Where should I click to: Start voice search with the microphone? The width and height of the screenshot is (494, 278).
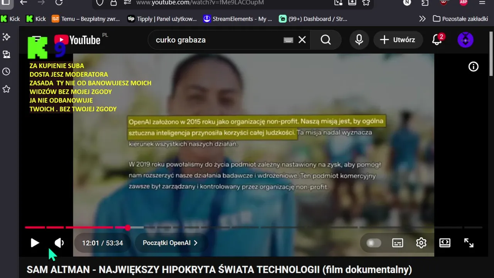pyautogui.click(x=359, y=40)
